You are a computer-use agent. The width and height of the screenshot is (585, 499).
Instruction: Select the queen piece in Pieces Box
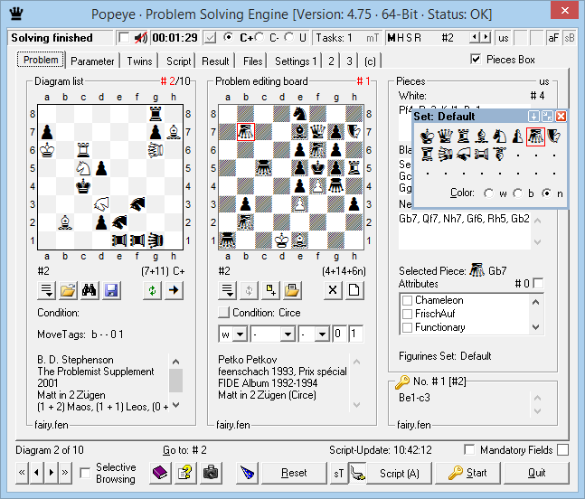pyautogui.click(x=445, y=137)
